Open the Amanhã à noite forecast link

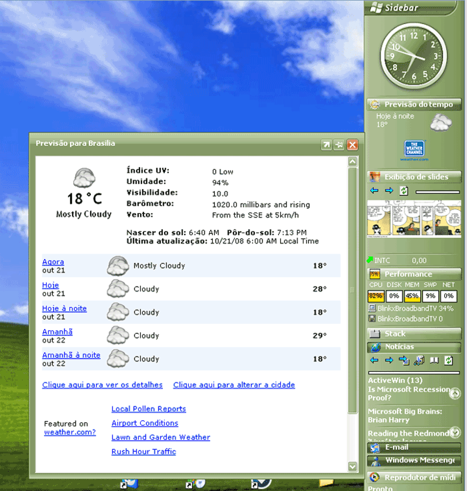click(x=71, y=355)
